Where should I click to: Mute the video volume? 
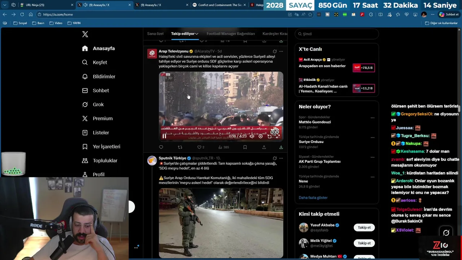(252, 136)
